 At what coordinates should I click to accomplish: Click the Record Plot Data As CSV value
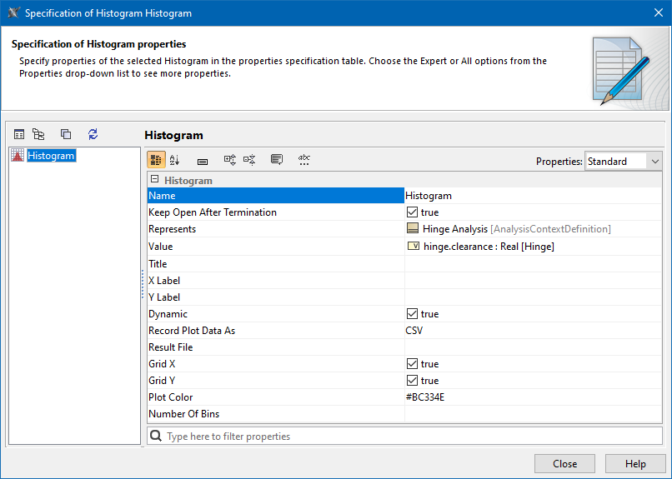pyautogui.click(x=414, y=331)
